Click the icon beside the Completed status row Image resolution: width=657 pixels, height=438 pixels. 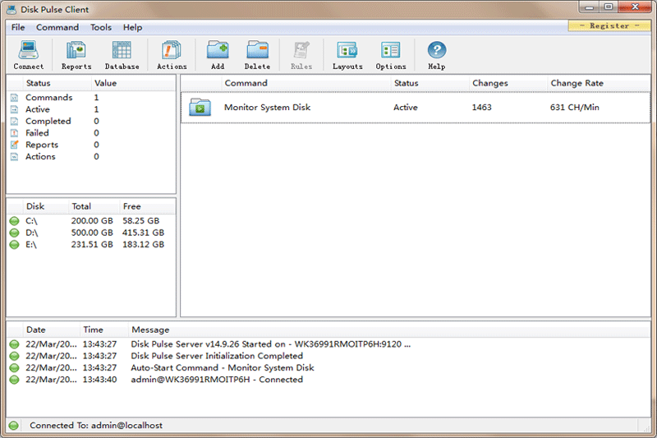(x=14, y=121)
